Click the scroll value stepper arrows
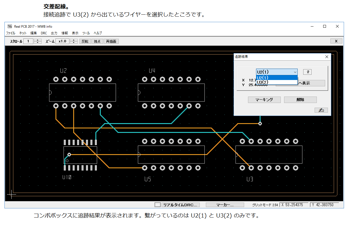Viewport: 349px width, 225px height. pos(37,41)
